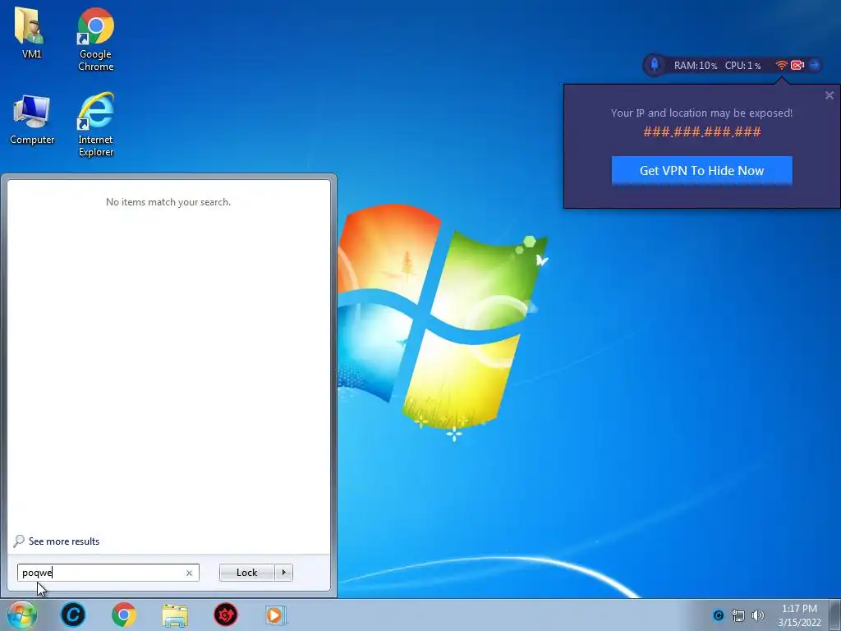Click the blue arrow in the monitor widget
Image resolution: width=841 pixels, height=631 pixels.
pos(814,65)
